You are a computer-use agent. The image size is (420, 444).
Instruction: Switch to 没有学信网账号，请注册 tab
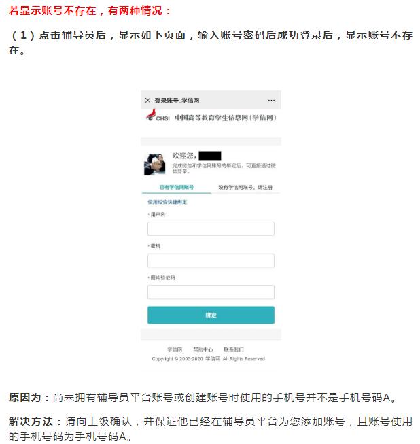pos(245,187)
